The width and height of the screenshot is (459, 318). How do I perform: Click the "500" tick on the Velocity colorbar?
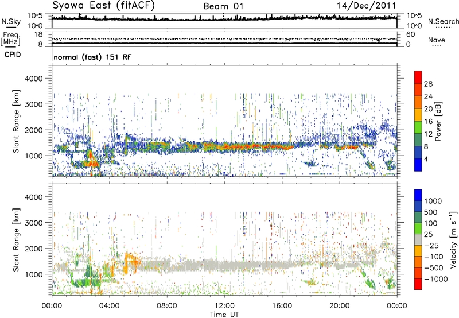coord(431,212)
